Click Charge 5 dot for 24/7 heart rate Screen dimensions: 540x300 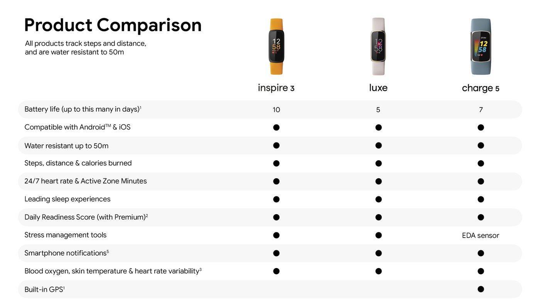click(x=481, y=181)
